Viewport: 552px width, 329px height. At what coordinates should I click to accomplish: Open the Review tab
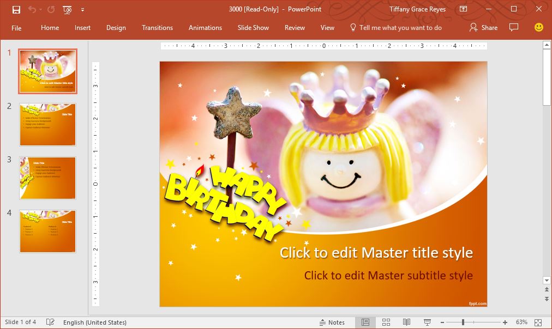(x=295, y=28)
